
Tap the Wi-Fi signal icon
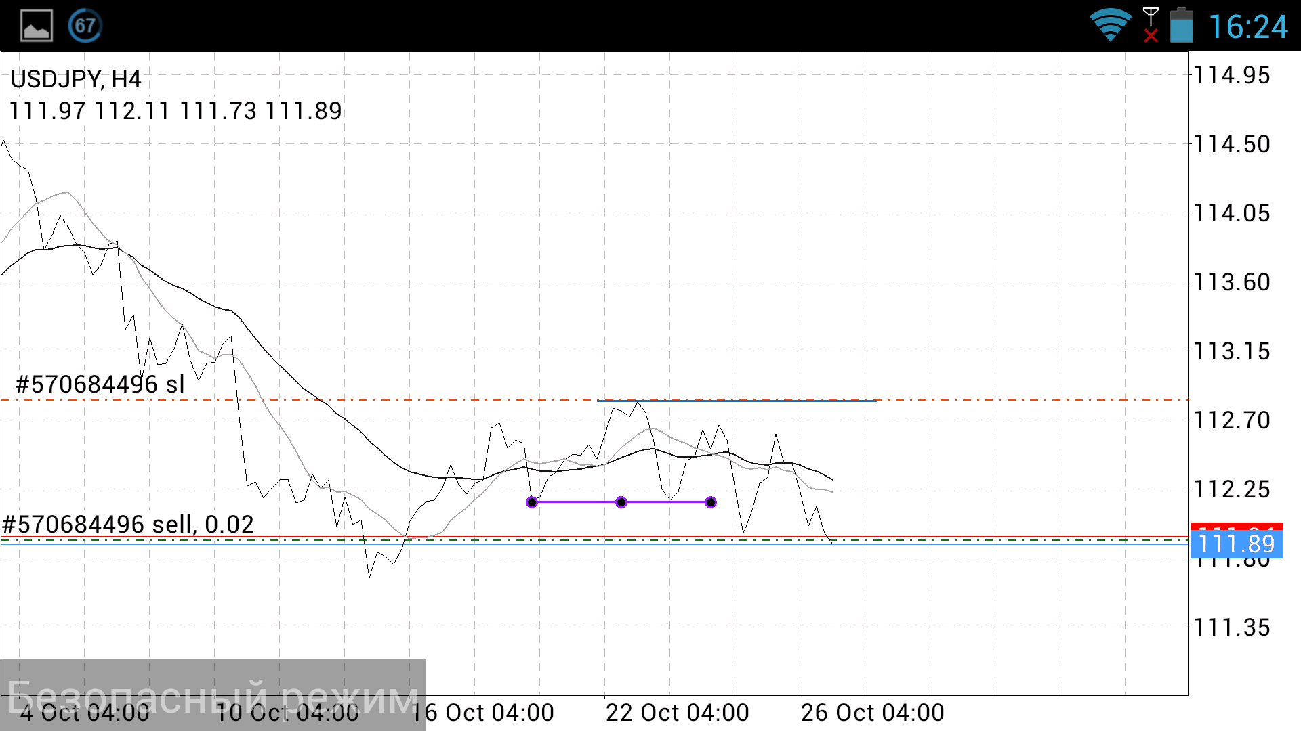coord(1110,26)
